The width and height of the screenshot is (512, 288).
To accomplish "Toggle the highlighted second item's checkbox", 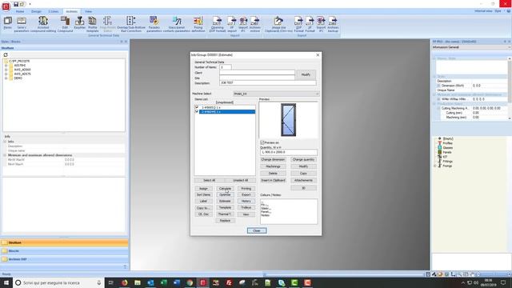I will point(197,111).
